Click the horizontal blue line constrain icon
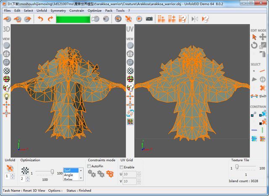Image resolution: width=269 pixels, height=196 pixels. (x=254, y=130)
